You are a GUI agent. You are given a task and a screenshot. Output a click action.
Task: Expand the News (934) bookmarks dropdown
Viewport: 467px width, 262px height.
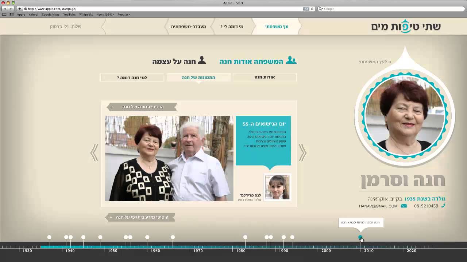click(105, 15)
